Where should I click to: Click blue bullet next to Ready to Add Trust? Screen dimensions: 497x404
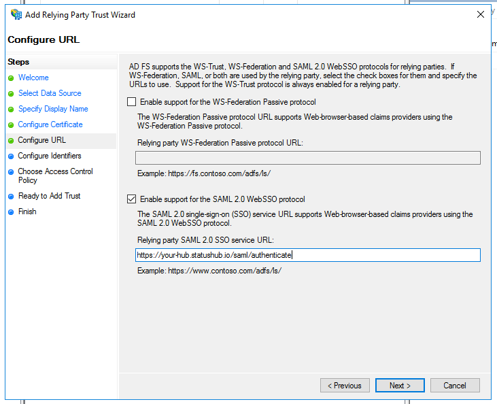click(x=11, y=197)
